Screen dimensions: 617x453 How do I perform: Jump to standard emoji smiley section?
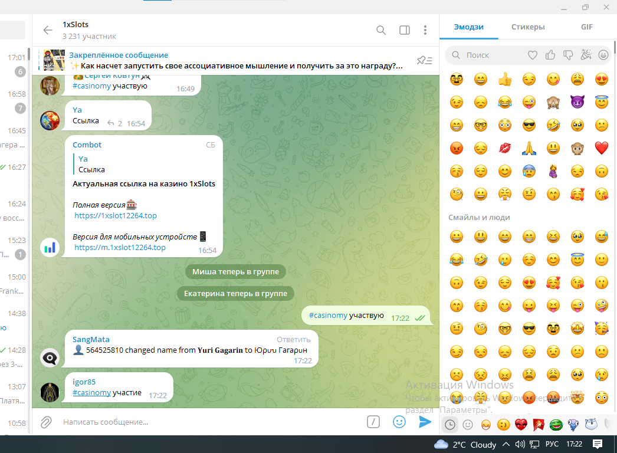468,425
